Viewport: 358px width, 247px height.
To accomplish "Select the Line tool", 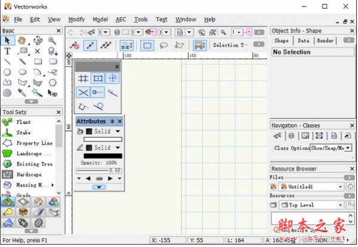I will point(7,61).
